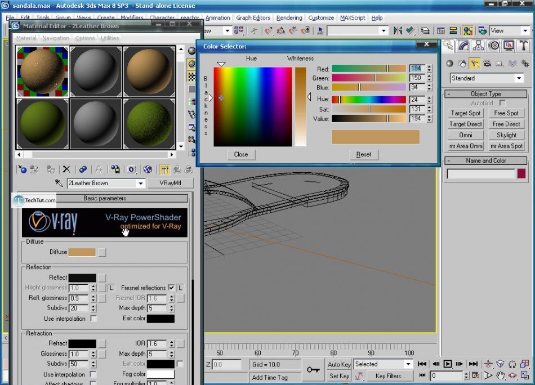
Task: Click Put to Library icon
Action: pyautogui.click(x=115, y=169)
